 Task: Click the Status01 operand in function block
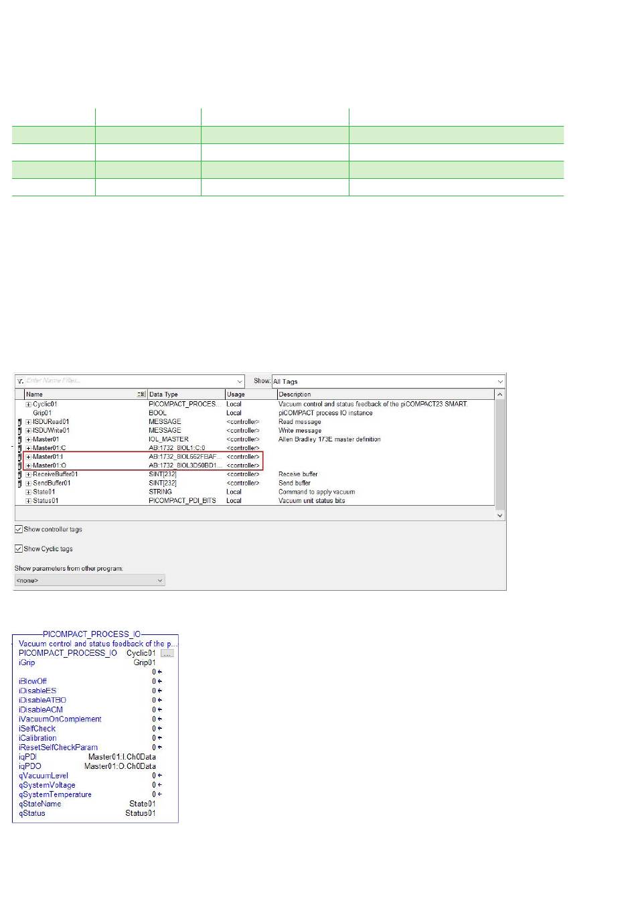(141, 813)
